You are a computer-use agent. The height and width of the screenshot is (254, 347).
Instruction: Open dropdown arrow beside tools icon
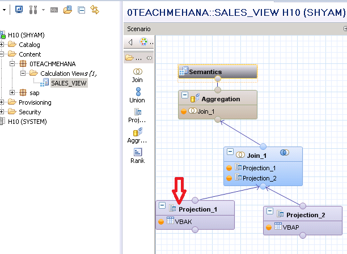[x=43, y=10]
